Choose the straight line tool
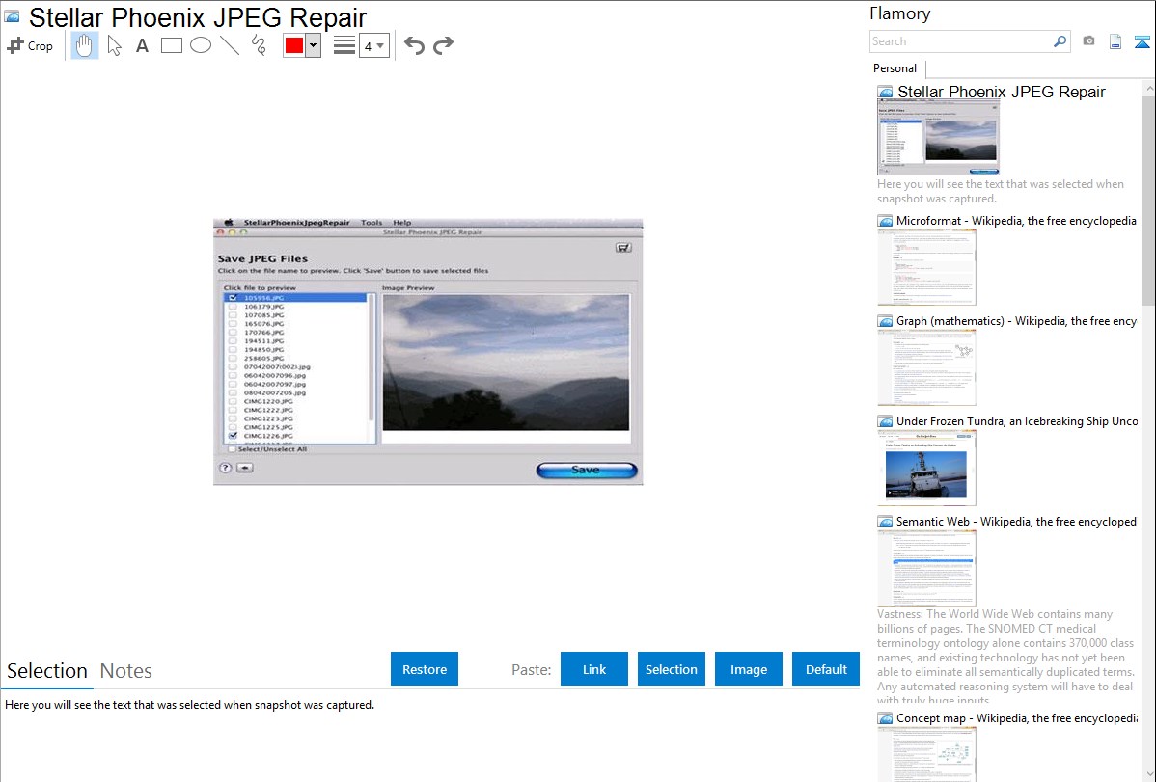 pos(230,45)
